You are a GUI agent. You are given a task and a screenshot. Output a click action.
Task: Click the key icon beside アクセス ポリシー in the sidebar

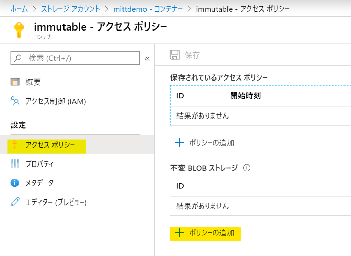[x=15, y=145]
